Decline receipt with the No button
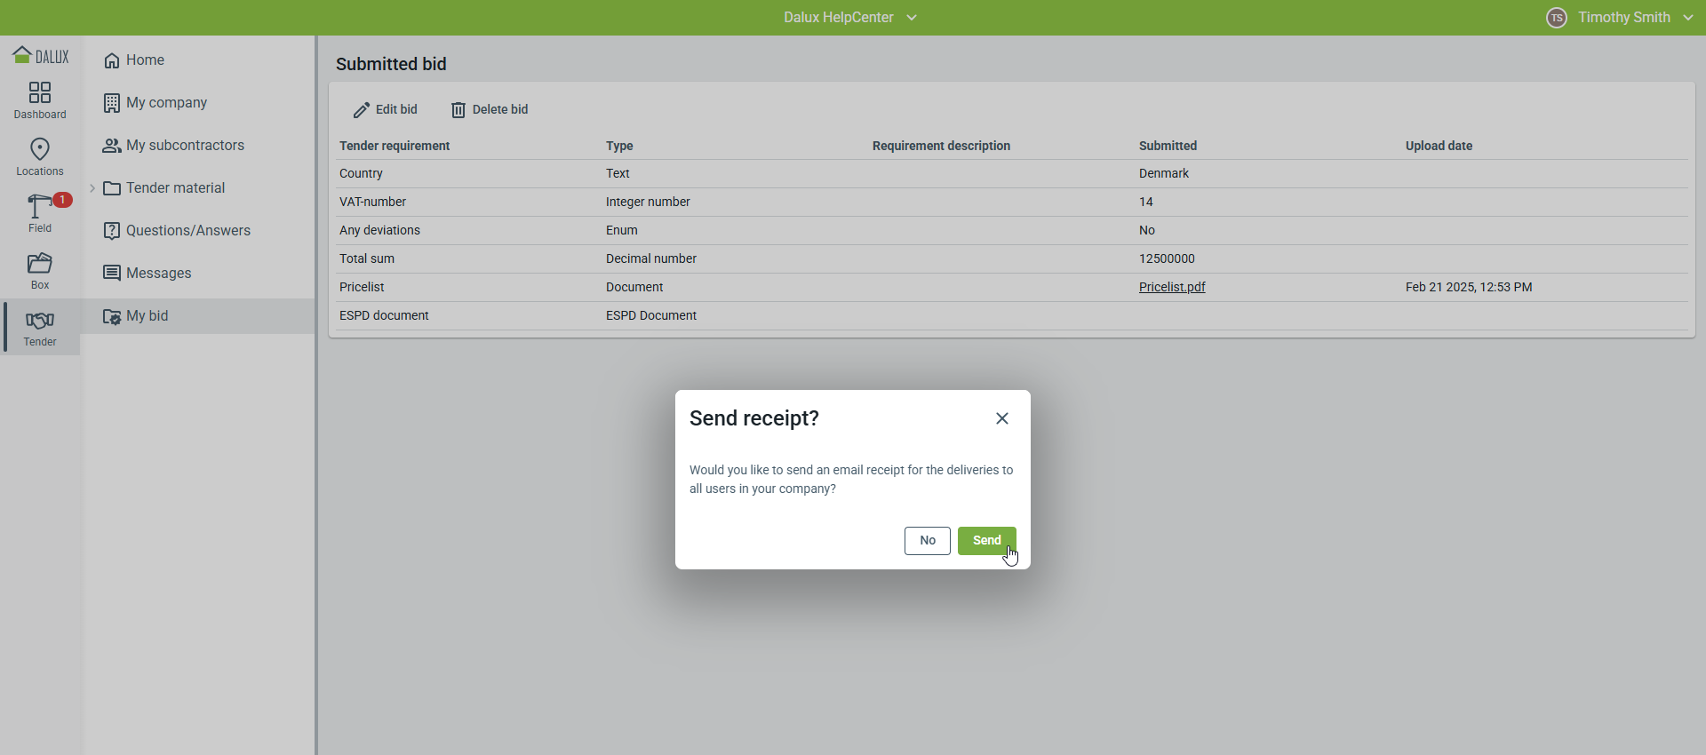 (x=927, y=541)
